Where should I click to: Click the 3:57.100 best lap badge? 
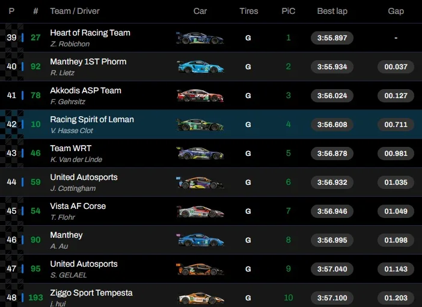tap(332, 298)
